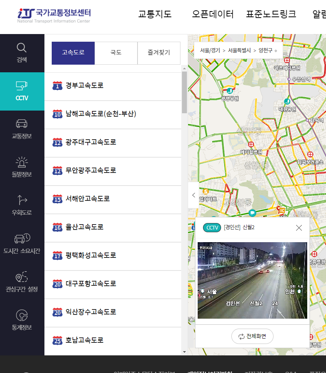
Task: Open 통계정보 statistics sidebar item
Action: click(22, 321)
